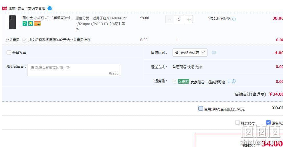Image resolution: width=283 pixels, height=147 pixels.
Task: Uncheck the 匿名购买 checkbox
Action: click(268, 122)
